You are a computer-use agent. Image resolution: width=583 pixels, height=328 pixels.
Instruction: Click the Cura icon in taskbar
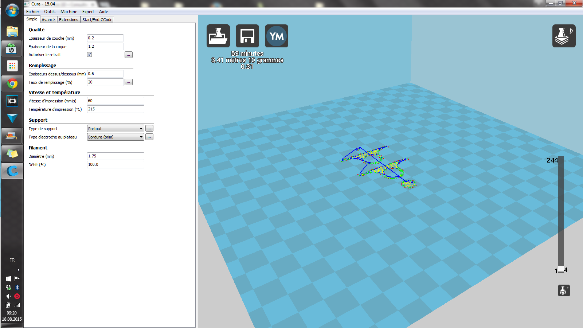click(x=12, y=171)
